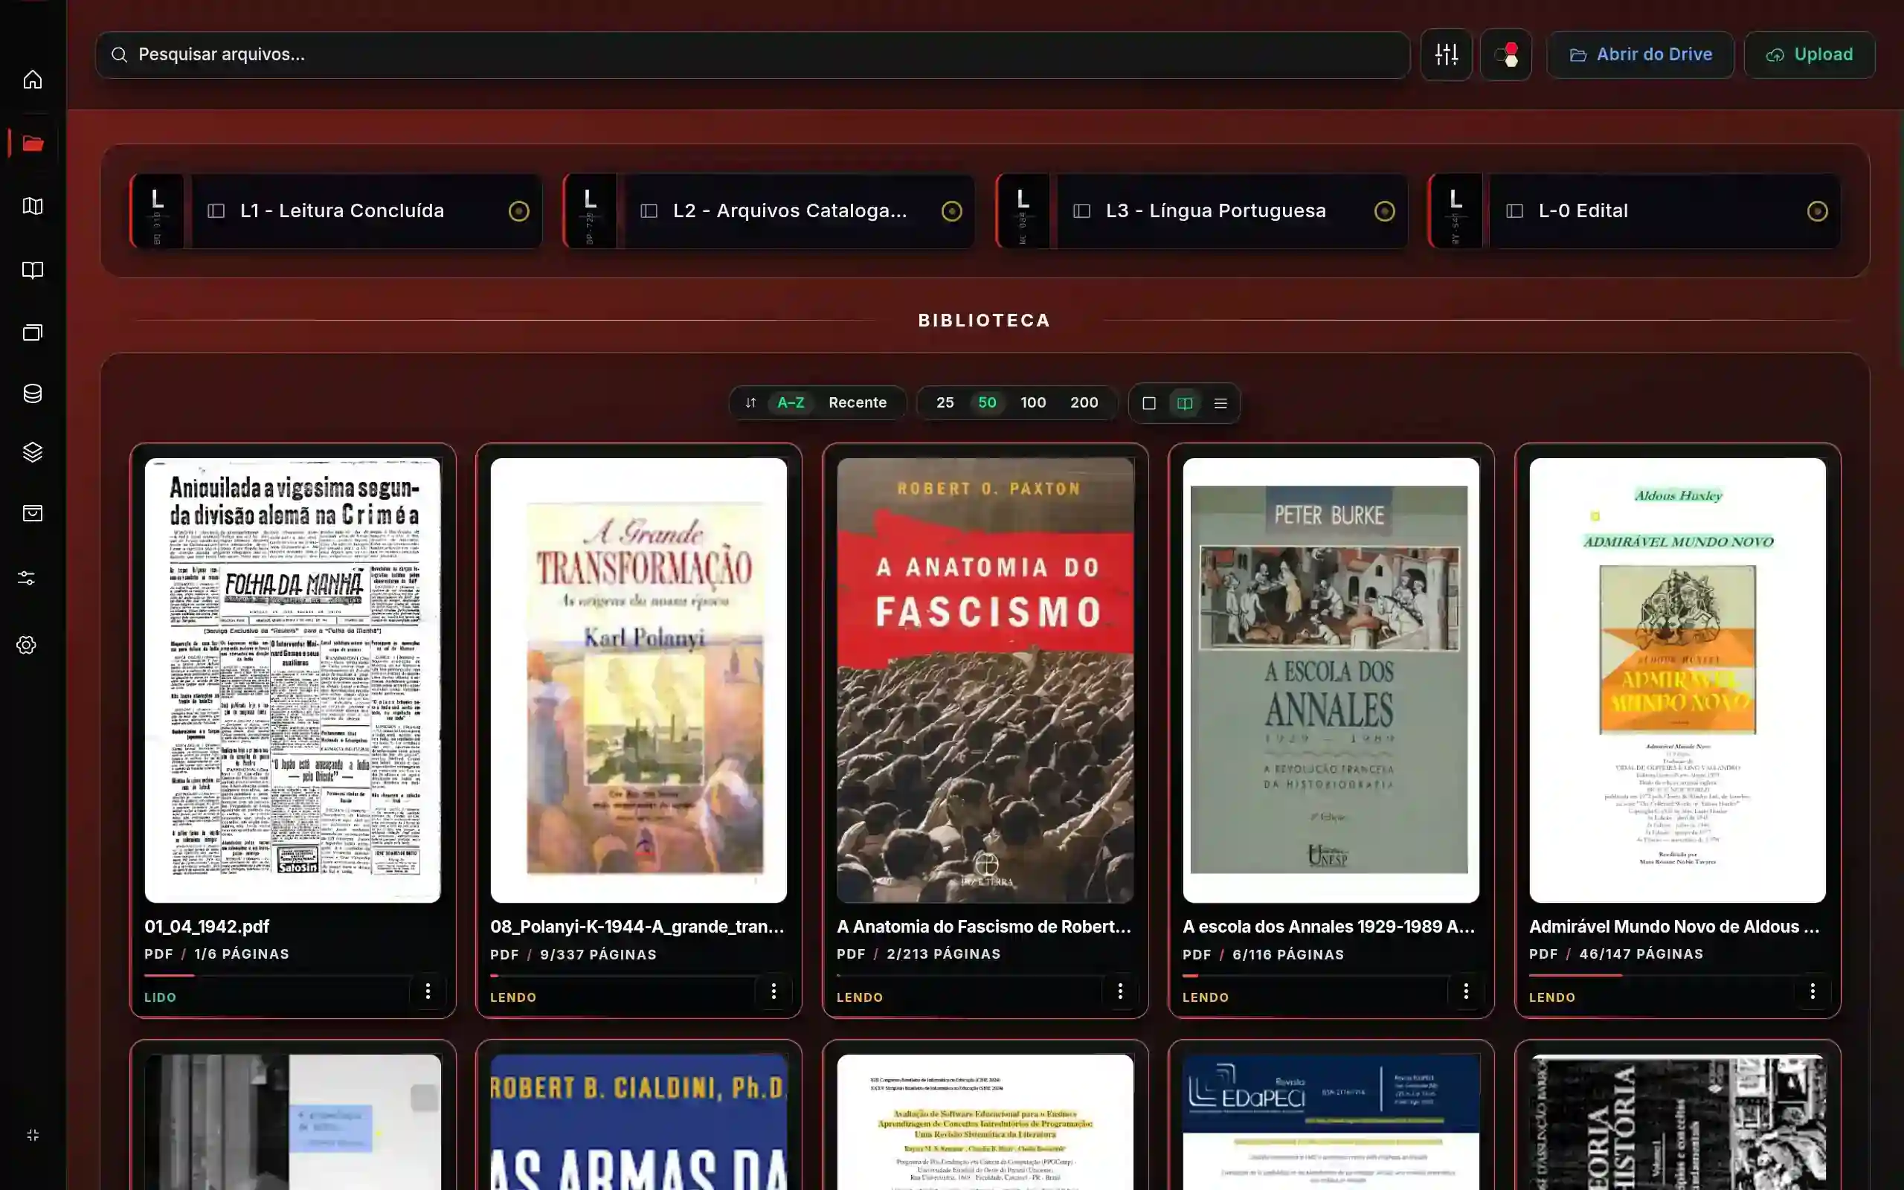Click the collapse icon at sidebar bottom
Image resolution: width=1904 pixels, height=1190 pixels.
pyautogui.click(x=32, y=1135)
